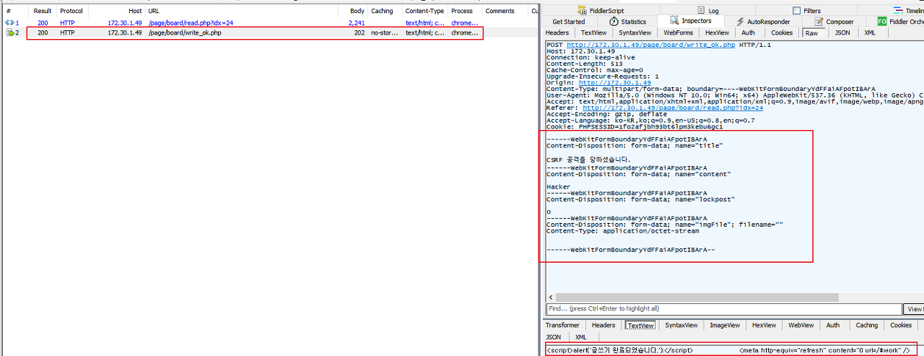
Task: Open response Auth tab
Action: tap(833, 326)
